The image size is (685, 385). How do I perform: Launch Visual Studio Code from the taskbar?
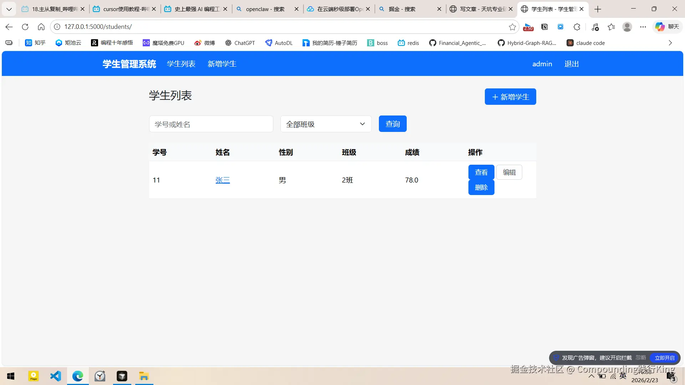(x=56, y=376)
